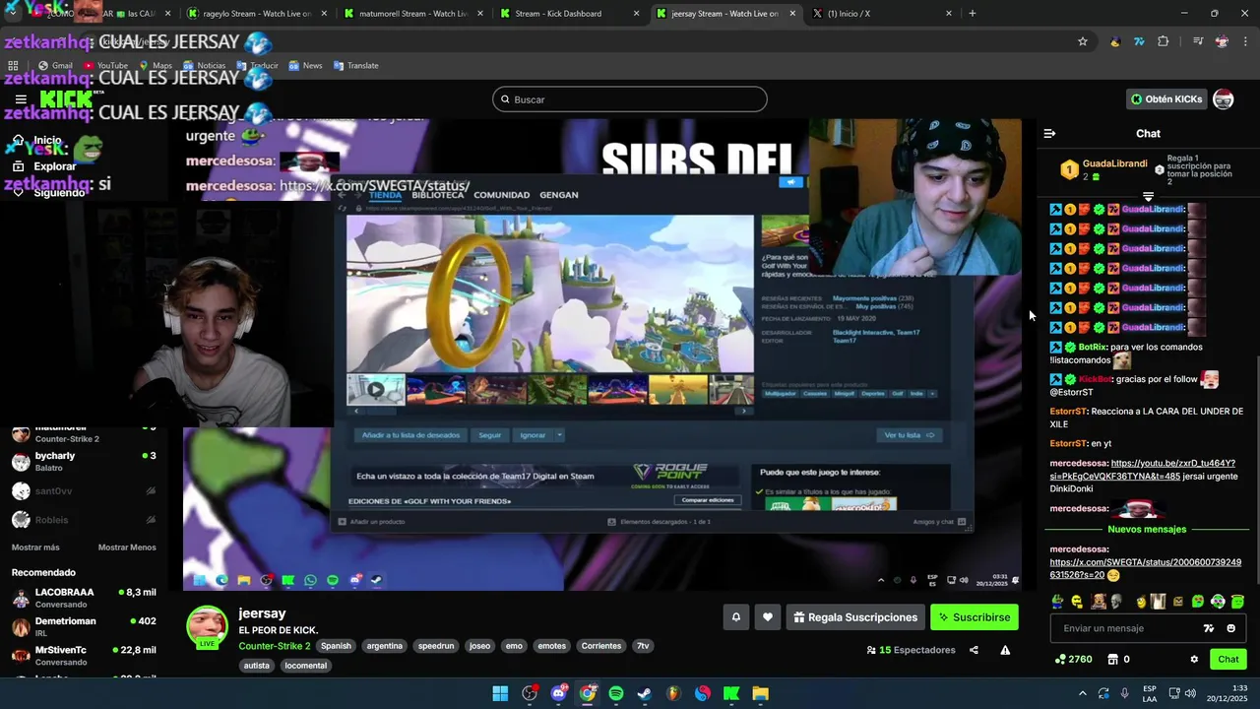Image resolution: width=1260 pixels, height=709 pixels.
Task: Switch to the Inicio / X tab
Action: pos(882,14)
